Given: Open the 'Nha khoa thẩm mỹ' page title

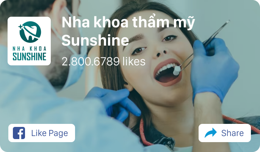Looking at the screenshot, I should click(x=128, y=22).
